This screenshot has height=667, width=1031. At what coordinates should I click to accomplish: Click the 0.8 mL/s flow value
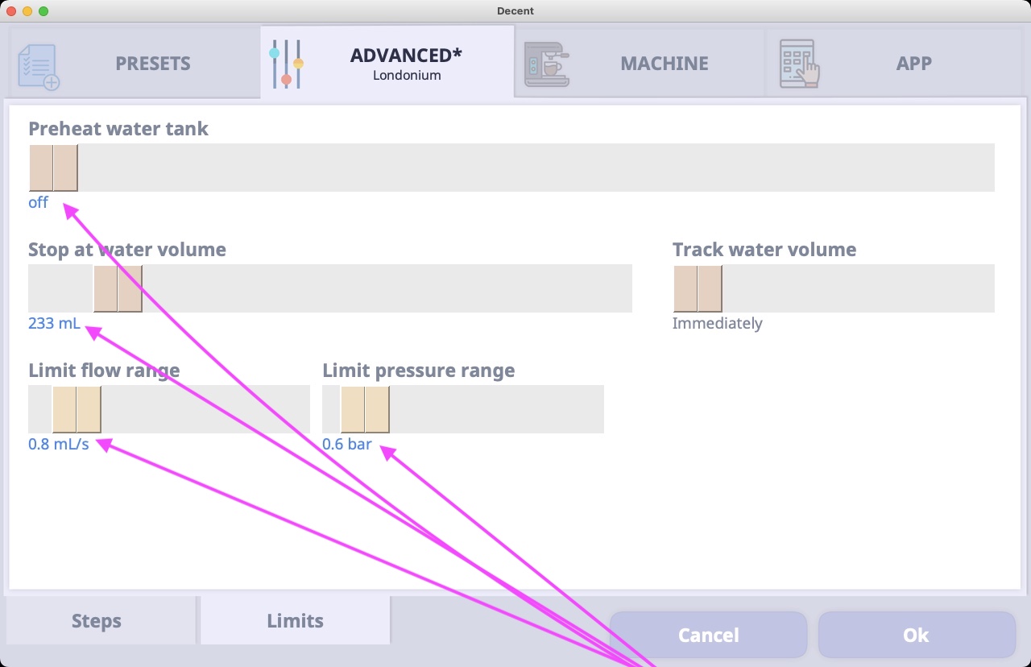coord(59,444)
